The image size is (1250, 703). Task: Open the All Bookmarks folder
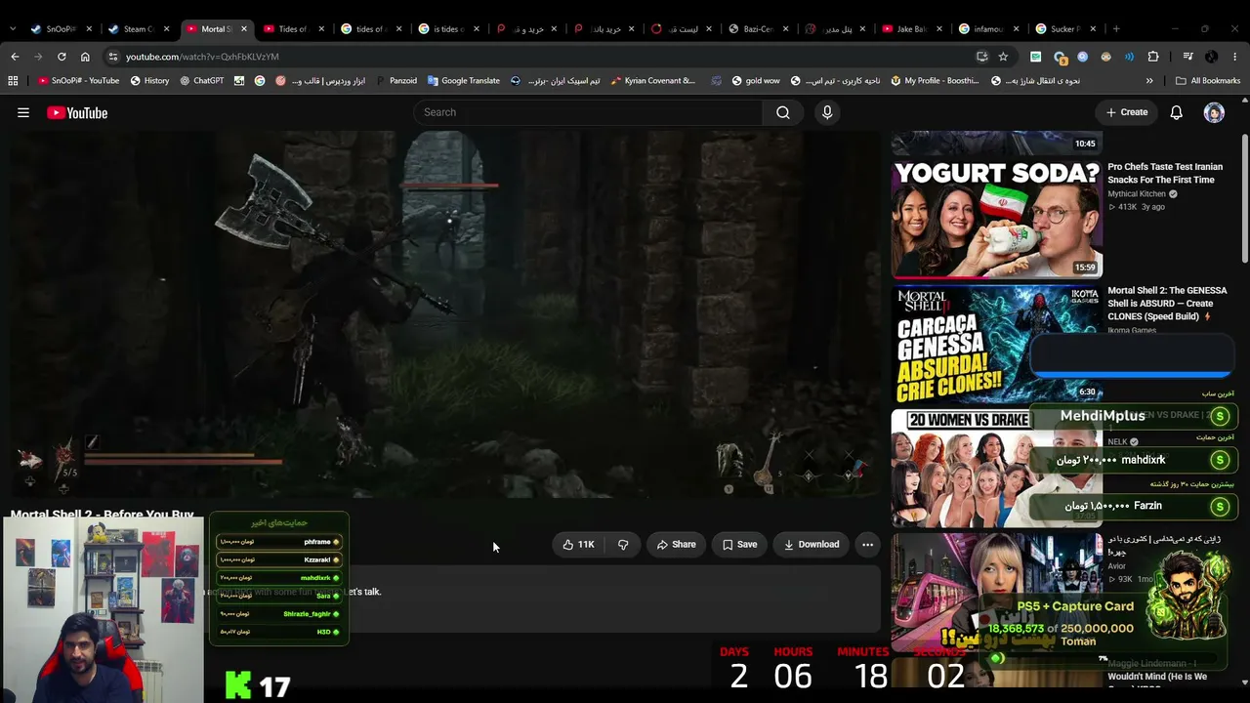click(x=1208, y=81)
